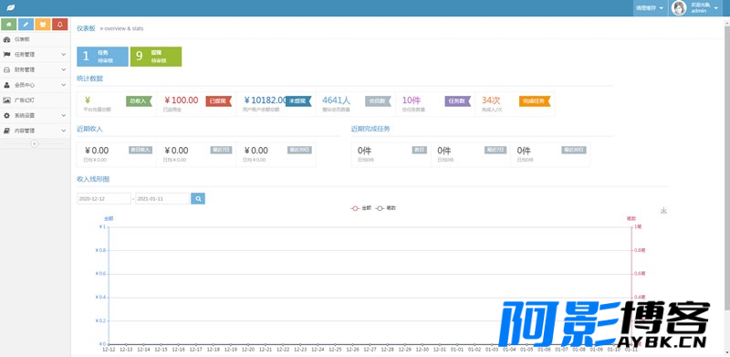Expand the 财务管理 sidebar menu
Screen dimensions: 730x357
tap(36, 70)
